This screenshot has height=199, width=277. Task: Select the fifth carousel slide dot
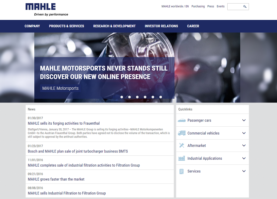(153, 97)
